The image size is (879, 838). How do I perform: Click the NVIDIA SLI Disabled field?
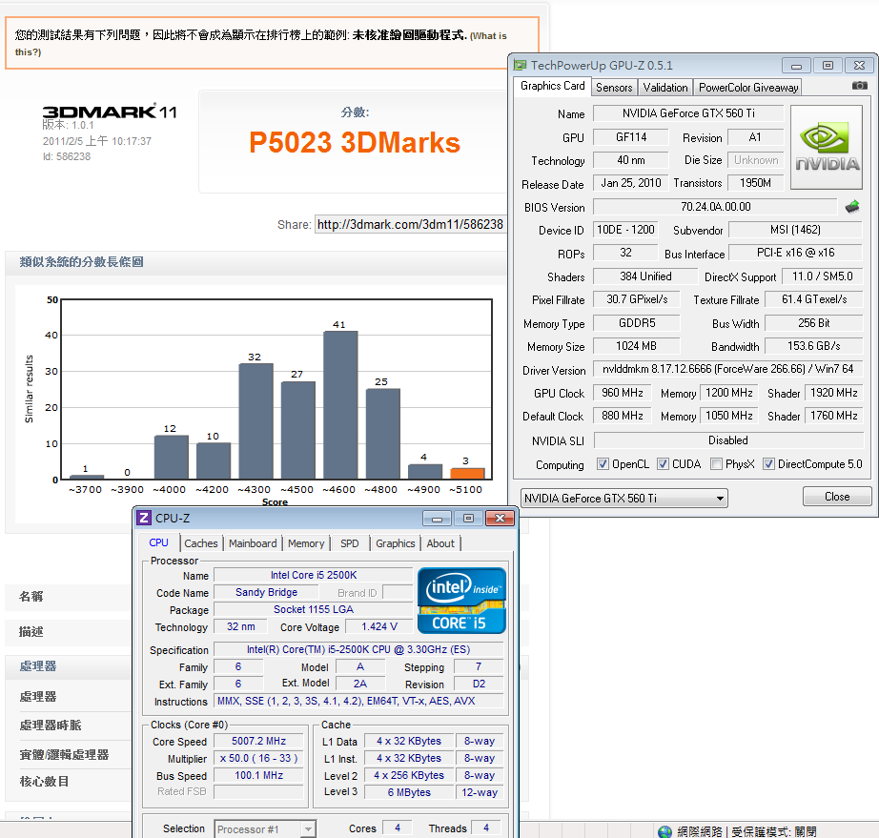click(x=727, y=440)
